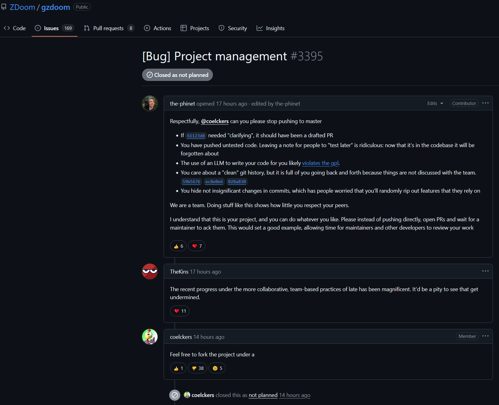Screen dimensions: 499x405
Task: Open the Code tab
Action: pos(14,28)
